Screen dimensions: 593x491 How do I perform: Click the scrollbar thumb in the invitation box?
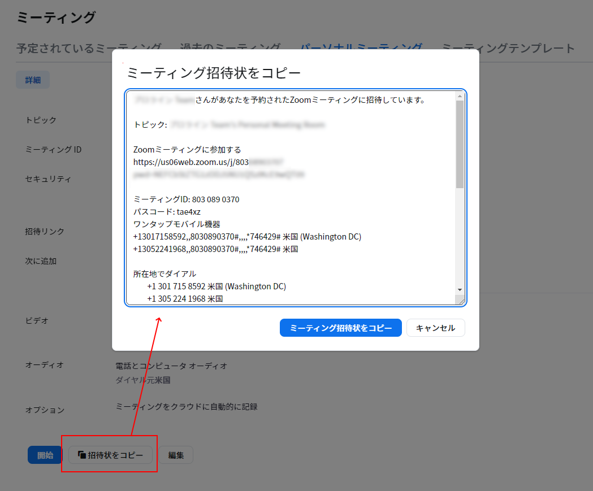[460, 144]
